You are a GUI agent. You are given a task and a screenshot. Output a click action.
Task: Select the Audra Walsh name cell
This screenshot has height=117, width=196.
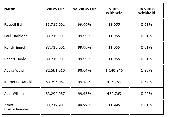click(x=15, y=71)
